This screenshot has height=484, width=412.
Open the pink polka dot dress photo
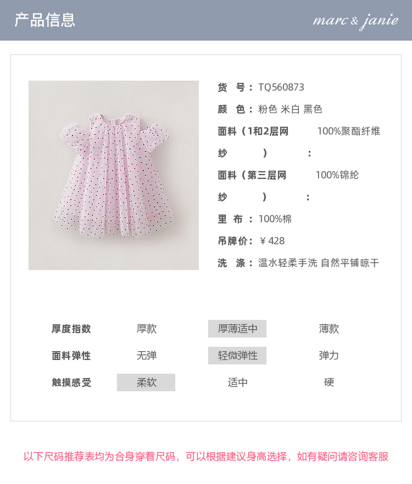tap(114, 175)
